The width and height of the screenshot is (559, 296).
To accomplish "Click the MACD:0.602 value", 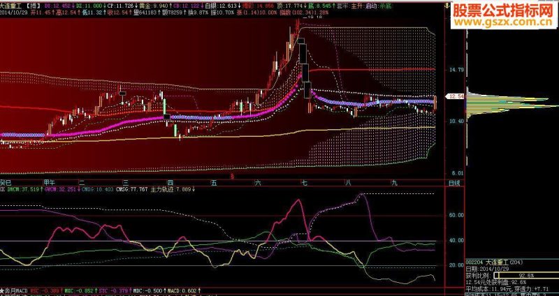I will [x=183, y=290].
